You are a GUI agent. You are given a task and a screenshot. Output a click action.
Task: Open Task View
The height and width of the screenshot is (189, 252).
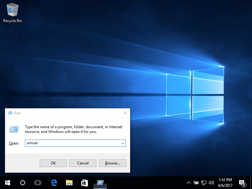point(38,183)
